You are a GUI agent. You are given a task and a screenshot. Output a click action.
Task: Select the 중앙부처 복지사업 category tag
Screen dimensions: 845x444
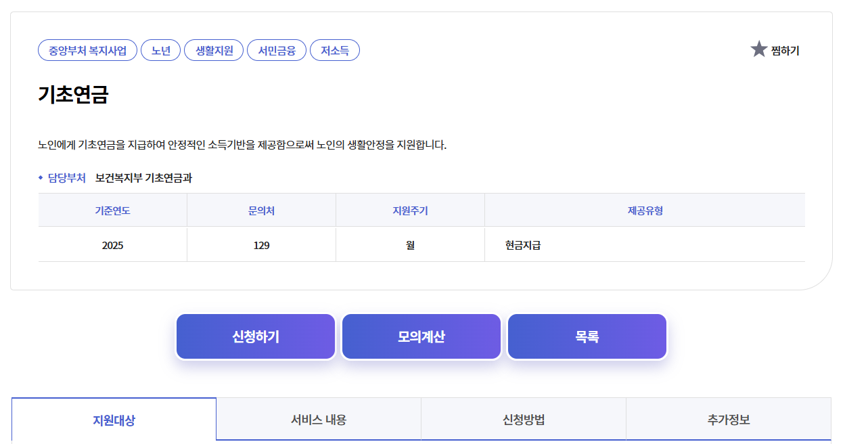coord(87,49)
